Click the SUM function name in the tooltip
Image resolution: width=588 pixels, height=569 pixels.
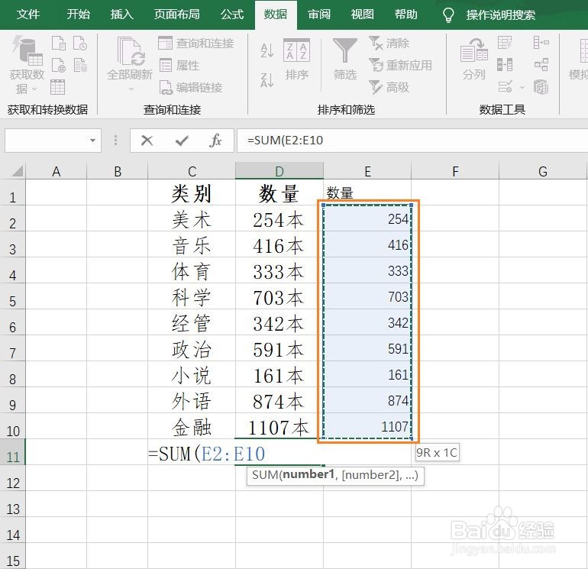265,475
